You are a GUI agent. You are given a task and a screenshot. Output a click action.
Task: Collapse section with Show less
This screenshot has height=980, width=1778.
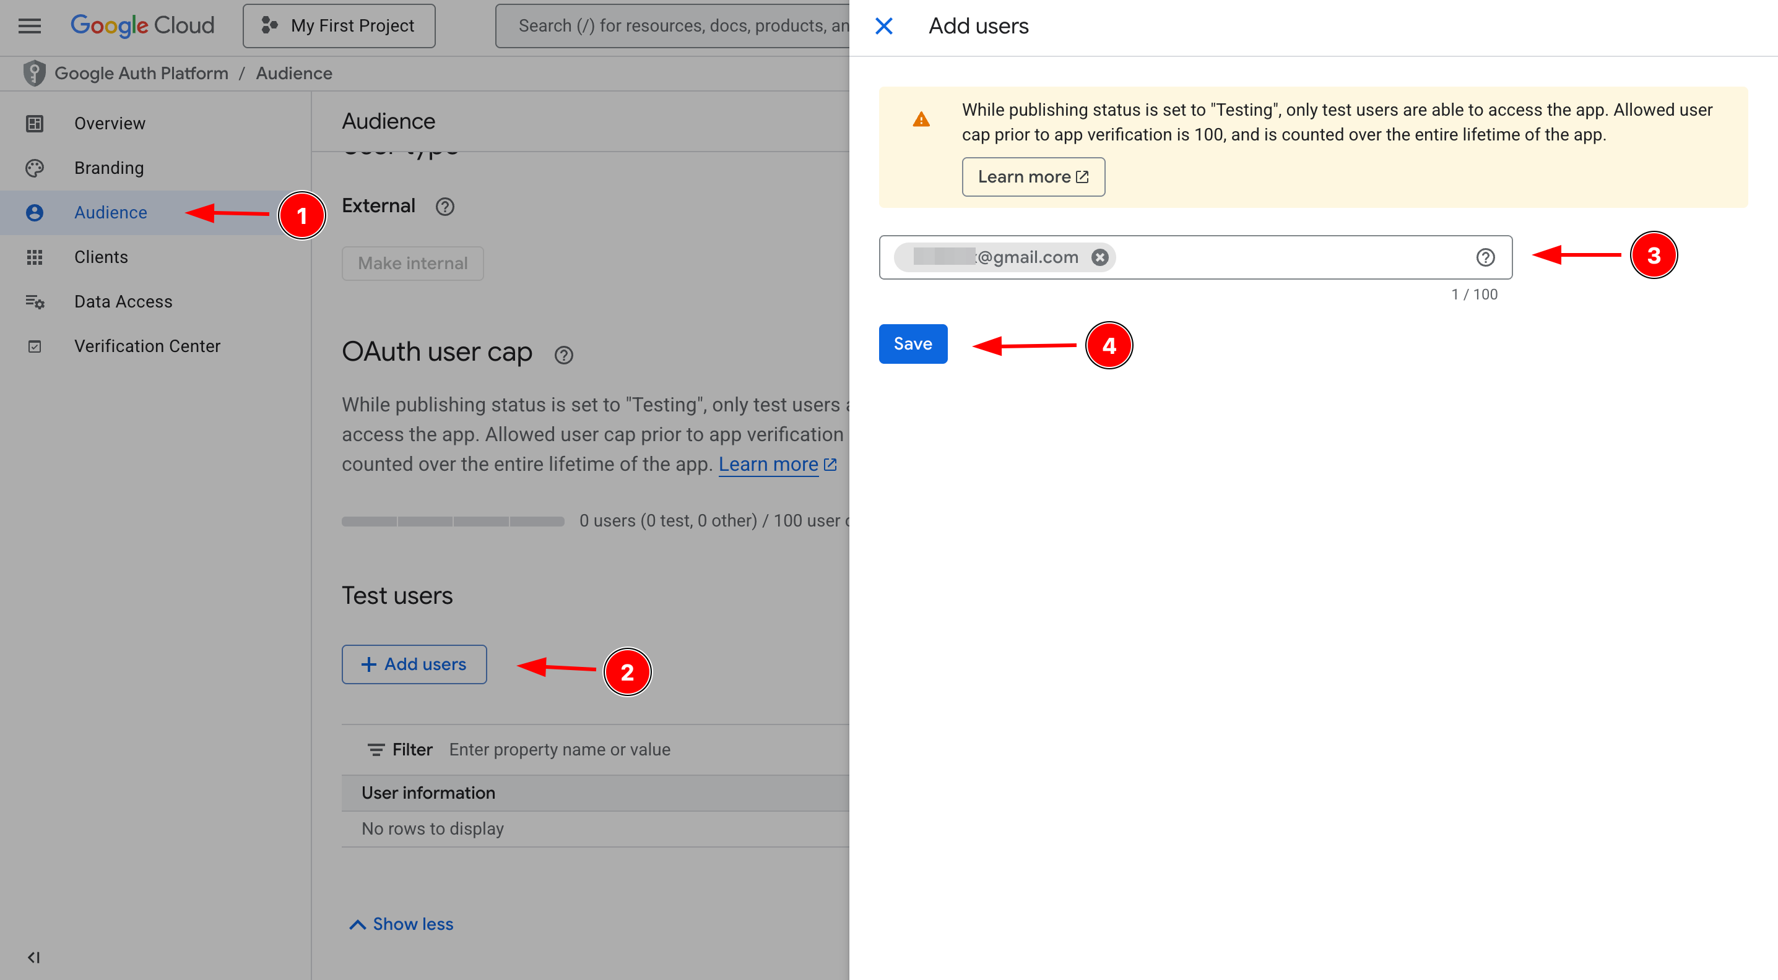(401, 924)
